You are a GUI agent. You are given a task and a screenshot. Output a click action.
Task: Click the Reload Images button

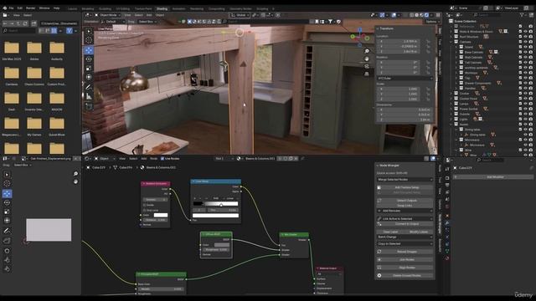pos(407,252)
